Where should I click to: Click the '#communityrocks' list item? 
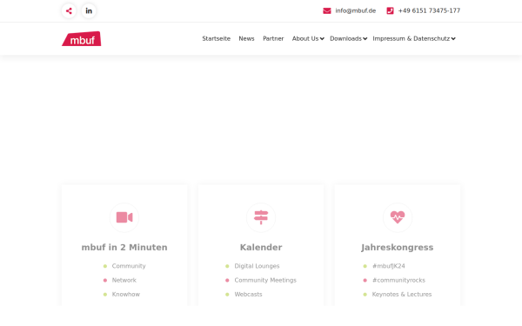[398, 280]
